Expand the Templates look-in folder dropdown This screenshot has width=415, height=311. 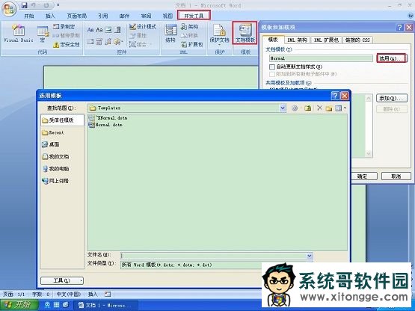283,108
